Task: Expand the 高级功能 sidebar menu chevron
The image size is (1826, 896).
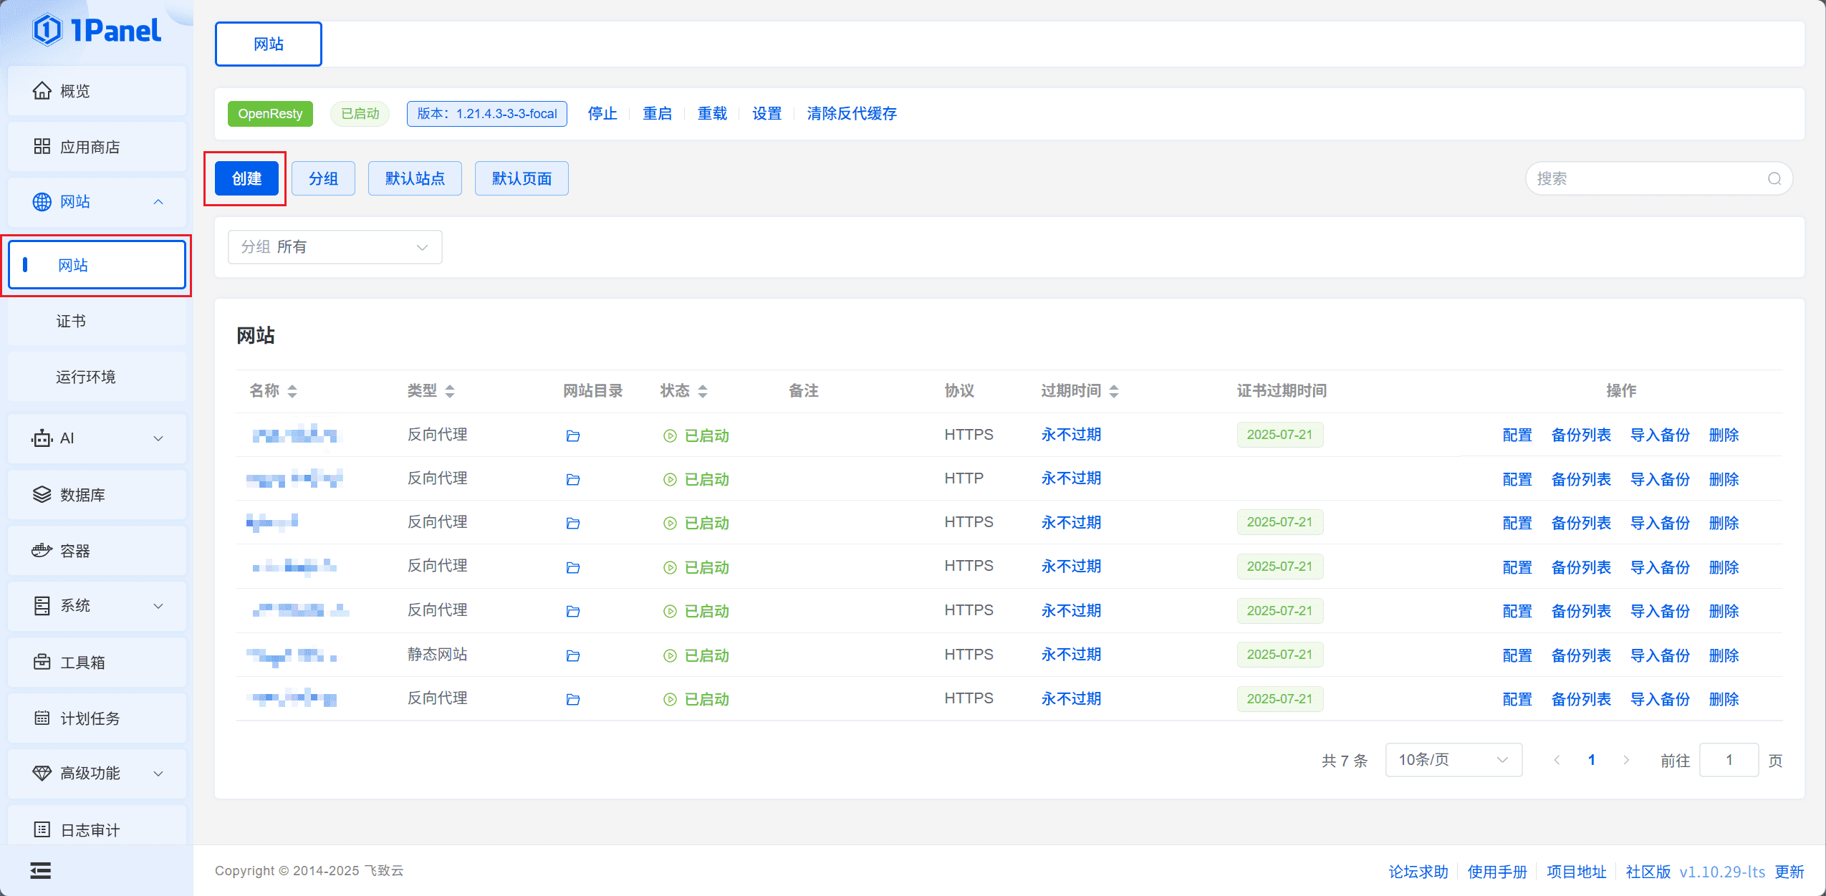Action: [158, 774]
